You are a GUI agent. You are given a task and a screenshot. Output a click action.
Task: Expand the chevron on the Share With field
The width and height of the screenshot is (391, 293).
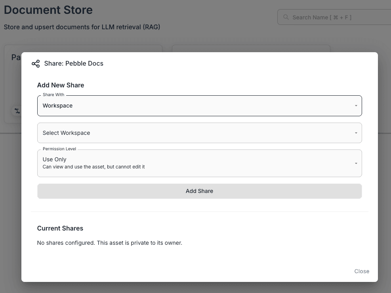355,106
